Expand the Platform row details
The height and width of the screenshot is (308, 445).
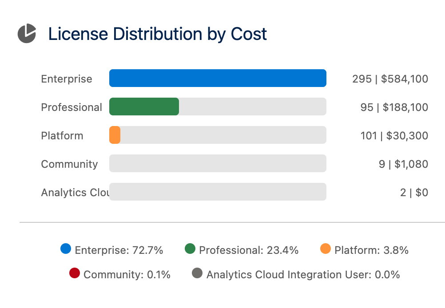click(x=62, y=136)
